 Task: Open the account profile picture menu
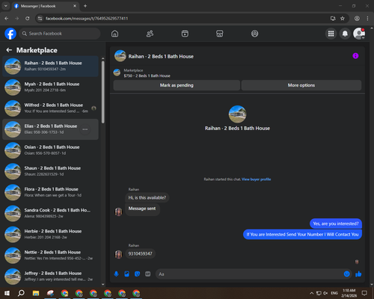click(359, 34)
